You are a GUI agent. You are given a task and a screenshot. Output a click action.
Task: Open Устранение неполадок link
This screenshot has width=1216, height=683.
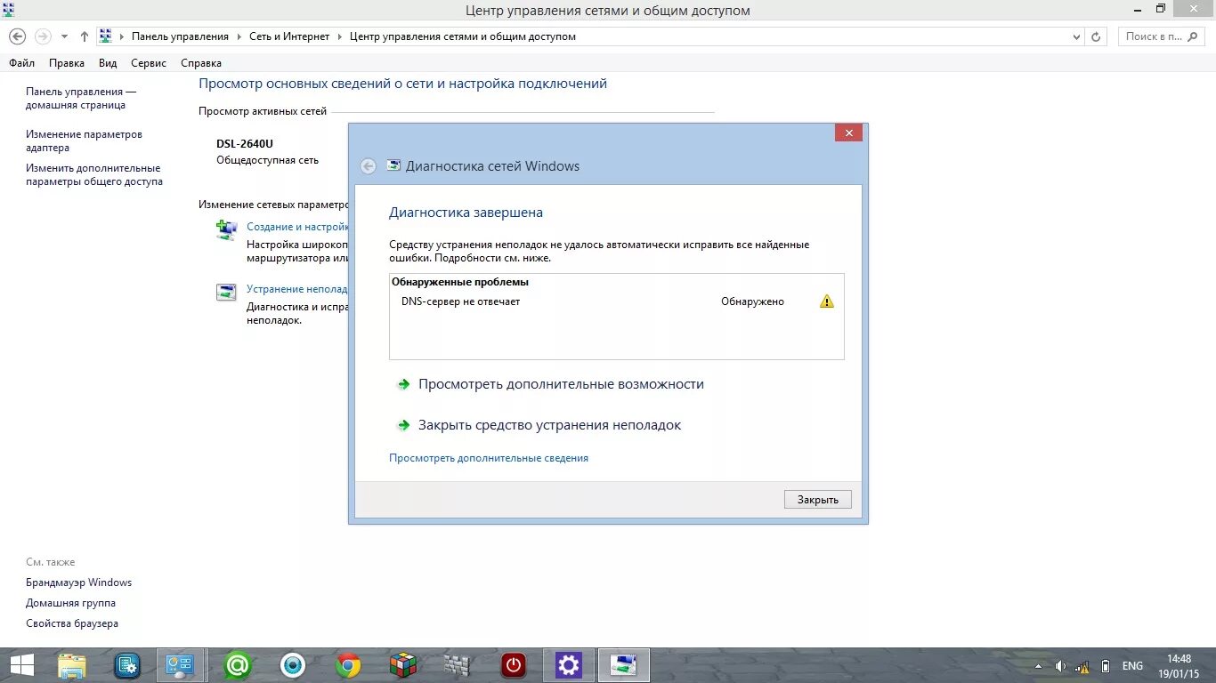(x=296, y=289)
